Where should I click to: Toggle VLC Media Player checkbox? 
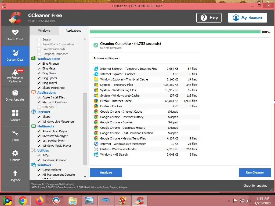pyautogui.click(x=39, y=141)
